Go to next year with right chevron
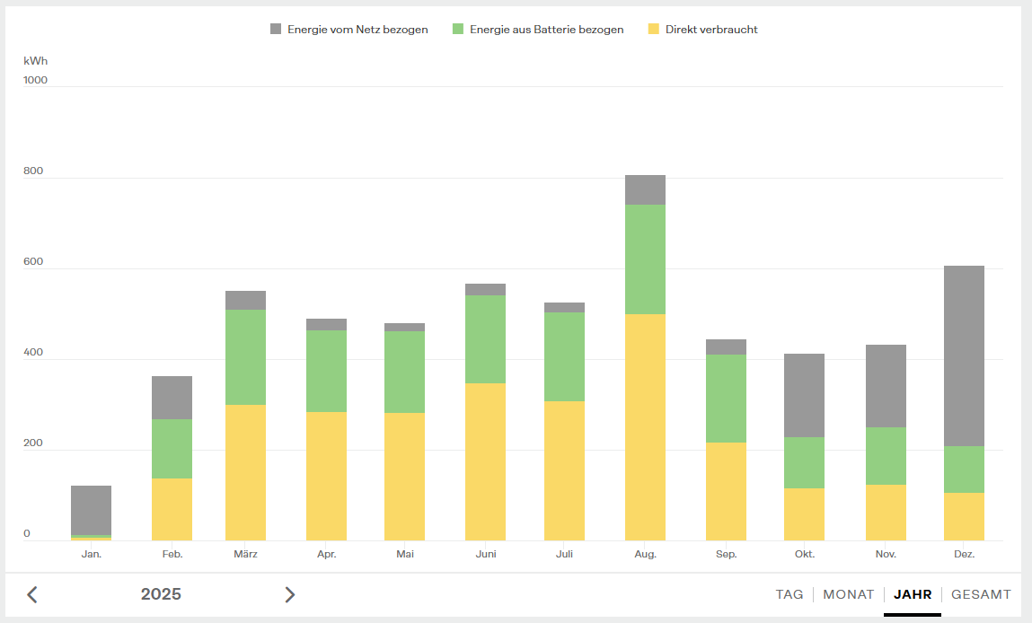The height and width of the screenshot is (623, 1032). pyautogui.click(x=289, y=594)
